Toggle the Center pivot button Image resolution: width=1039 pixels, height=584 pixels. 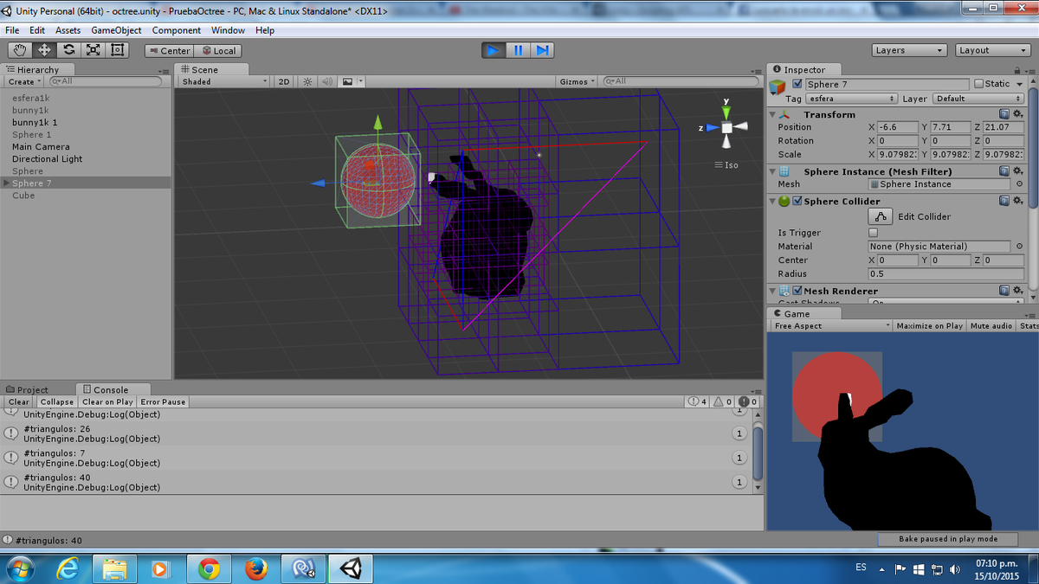(169, 51)
